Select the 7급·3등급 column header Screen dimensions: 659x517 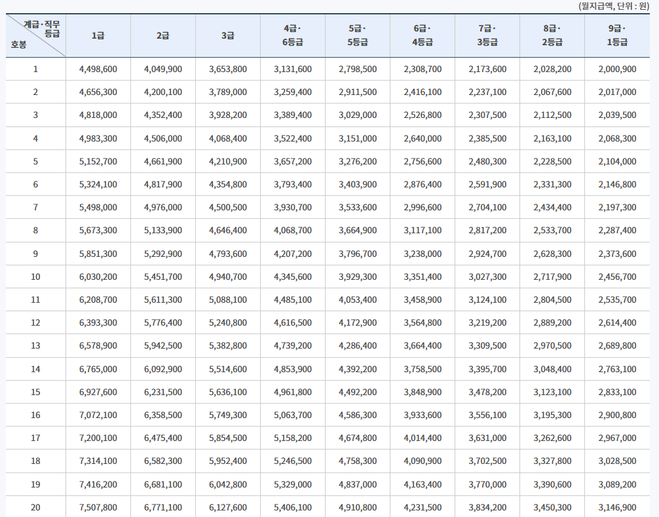[x=486, y=36]
